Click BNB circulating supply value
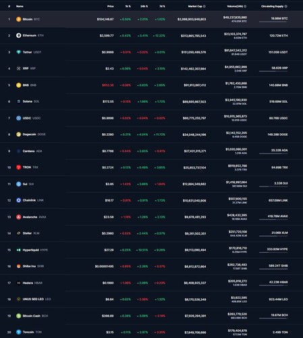The image size is (303, 338). coord(278,85)
